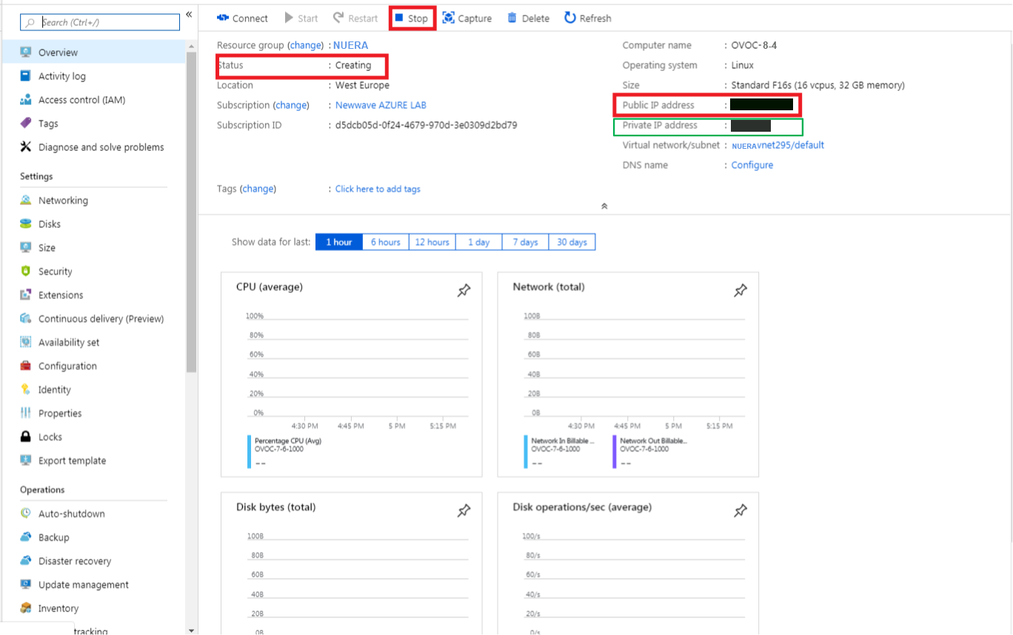Click the Connect icon in the toolbar
The image size is (1013, 635).
(x=223, y=18)
